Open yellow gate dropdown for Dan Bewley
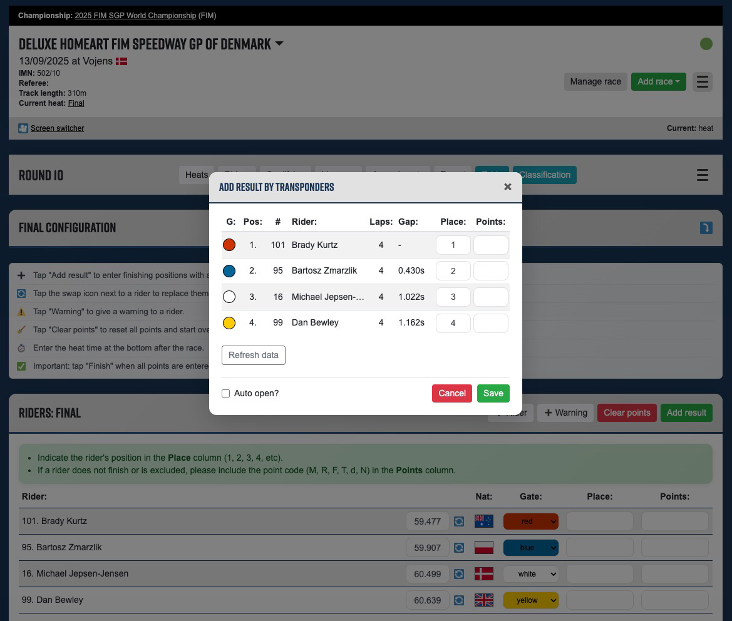732x621 pixels. [x=530, y=600]
